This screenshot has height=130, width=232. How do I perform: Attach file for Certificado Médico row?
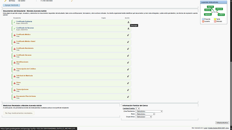[x=128, y=35]
